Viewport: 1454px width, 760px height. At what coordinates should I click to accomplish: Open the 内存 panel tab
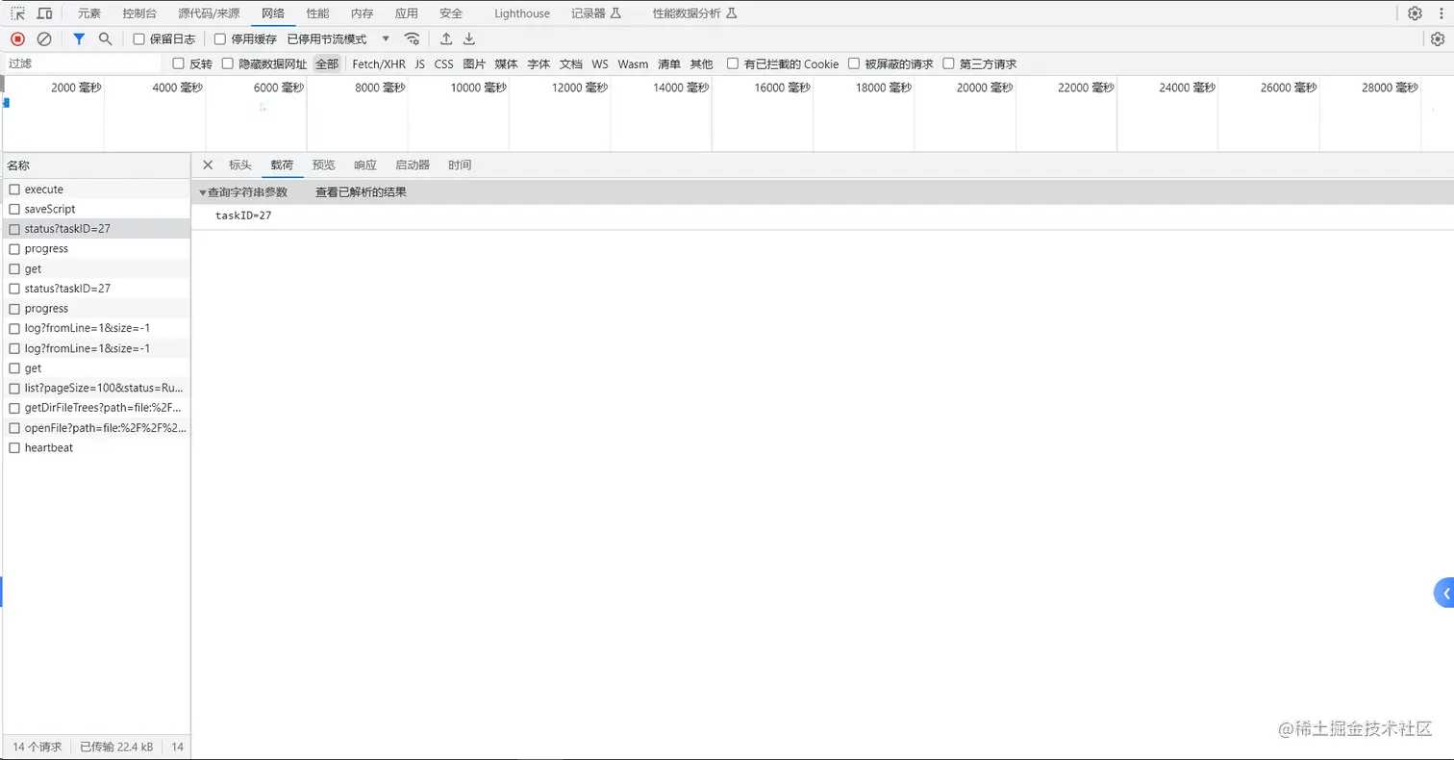pyautogui.click(x=363, y=13)
